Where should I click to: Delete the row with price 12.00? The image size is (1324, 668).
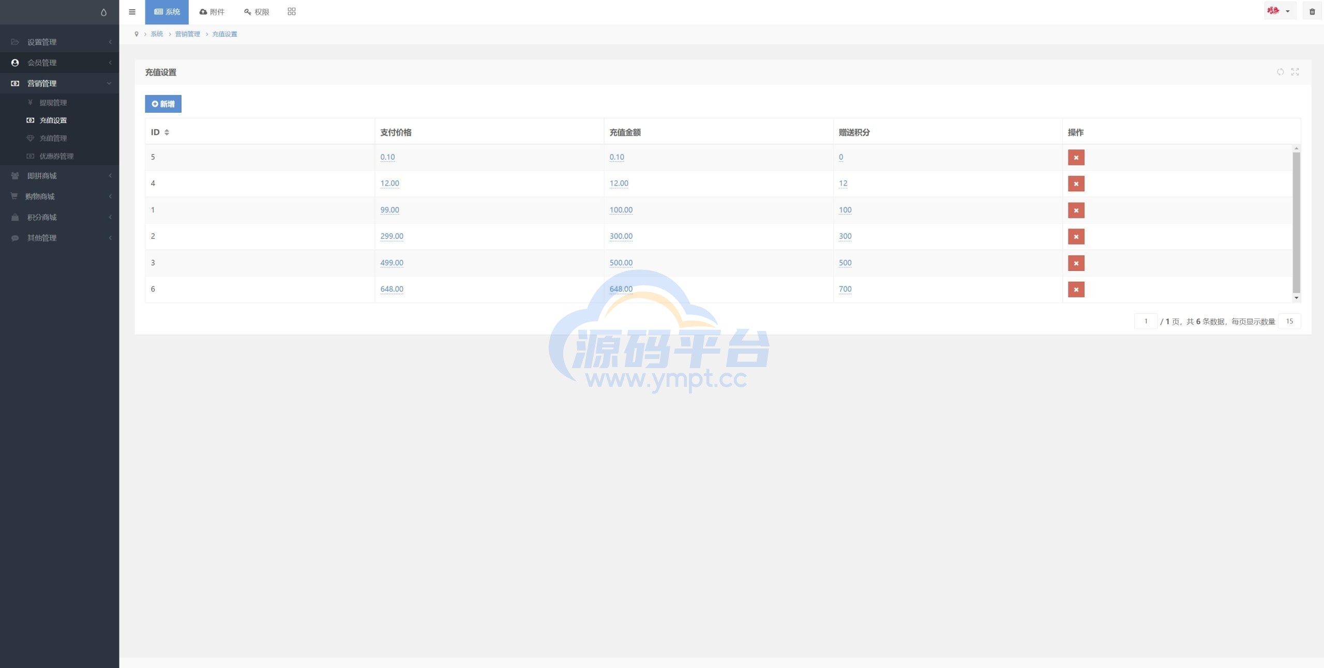pyautogui.click(x=1076, y=184)
